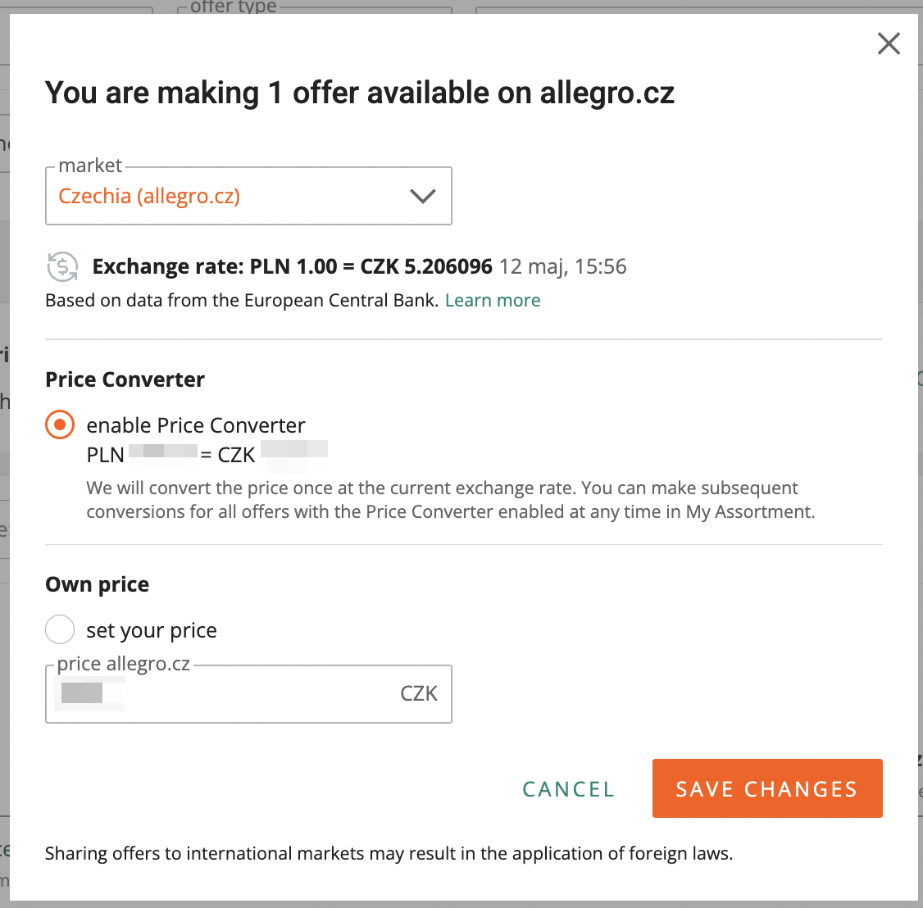Click the Own price section heading
This screenshot has width=923, height=908.
pos(97,584)
